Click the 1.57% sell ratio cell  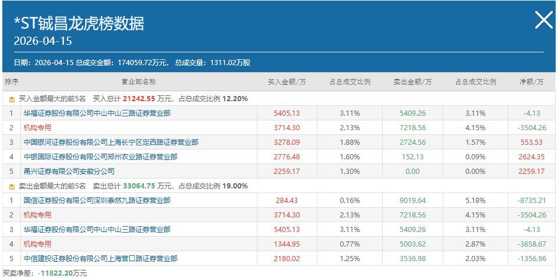pyautogui.click(x=475, y=142)
